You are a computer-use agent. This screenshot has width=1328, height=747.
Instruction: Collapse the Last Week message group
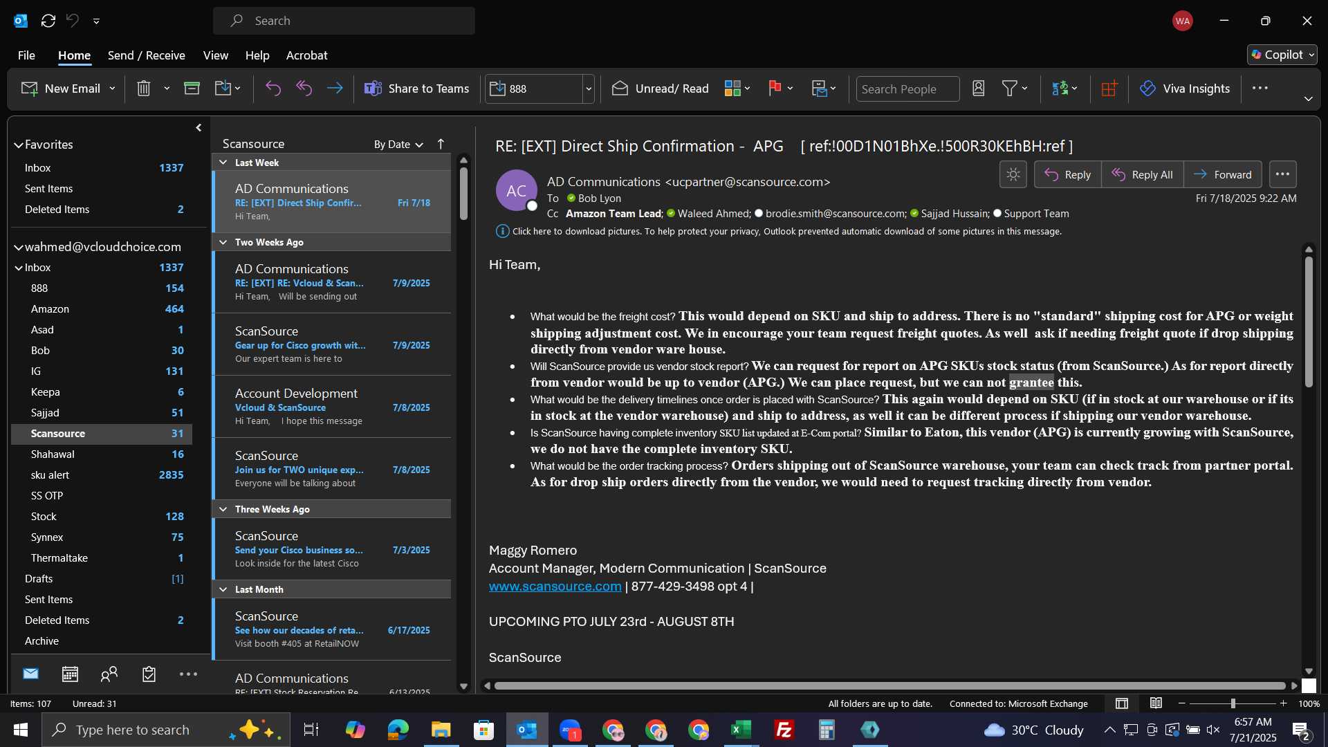click(223, 163)
